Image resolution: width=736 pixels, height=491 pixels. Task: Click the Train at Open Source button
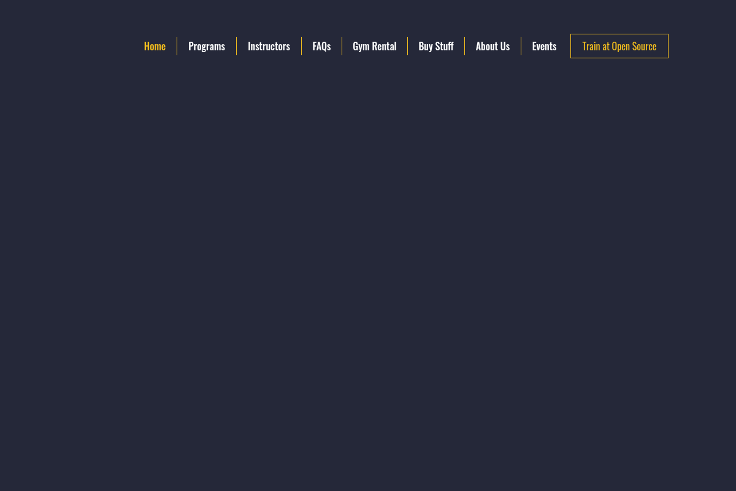click(619, 46)
